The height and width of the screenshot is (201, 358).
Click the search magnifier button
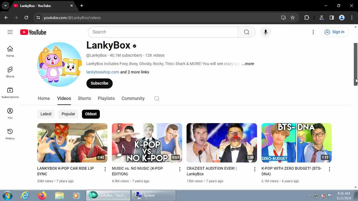click(246, 32)
